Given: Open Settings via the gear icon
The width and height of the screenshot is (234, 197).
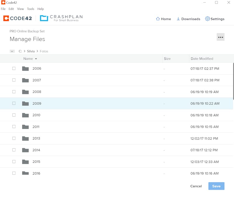Looking at the screenshot, I should click(207, 19).
